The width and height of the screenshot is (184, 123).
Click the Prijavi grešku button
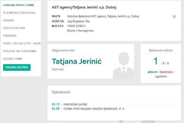pyautogui.click(x=17, y=67)
